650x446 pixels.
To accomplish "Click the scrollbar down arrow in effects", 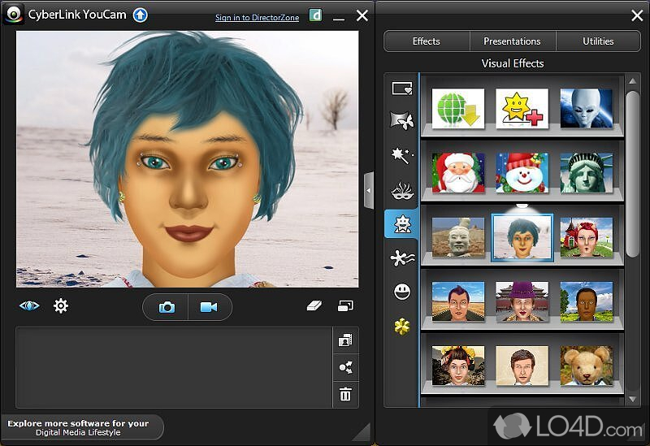I will (x=633, y=400).
